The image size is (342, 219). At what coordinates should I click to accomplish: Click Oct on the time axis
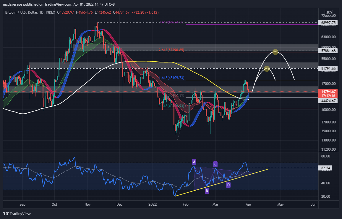(54, 204)
